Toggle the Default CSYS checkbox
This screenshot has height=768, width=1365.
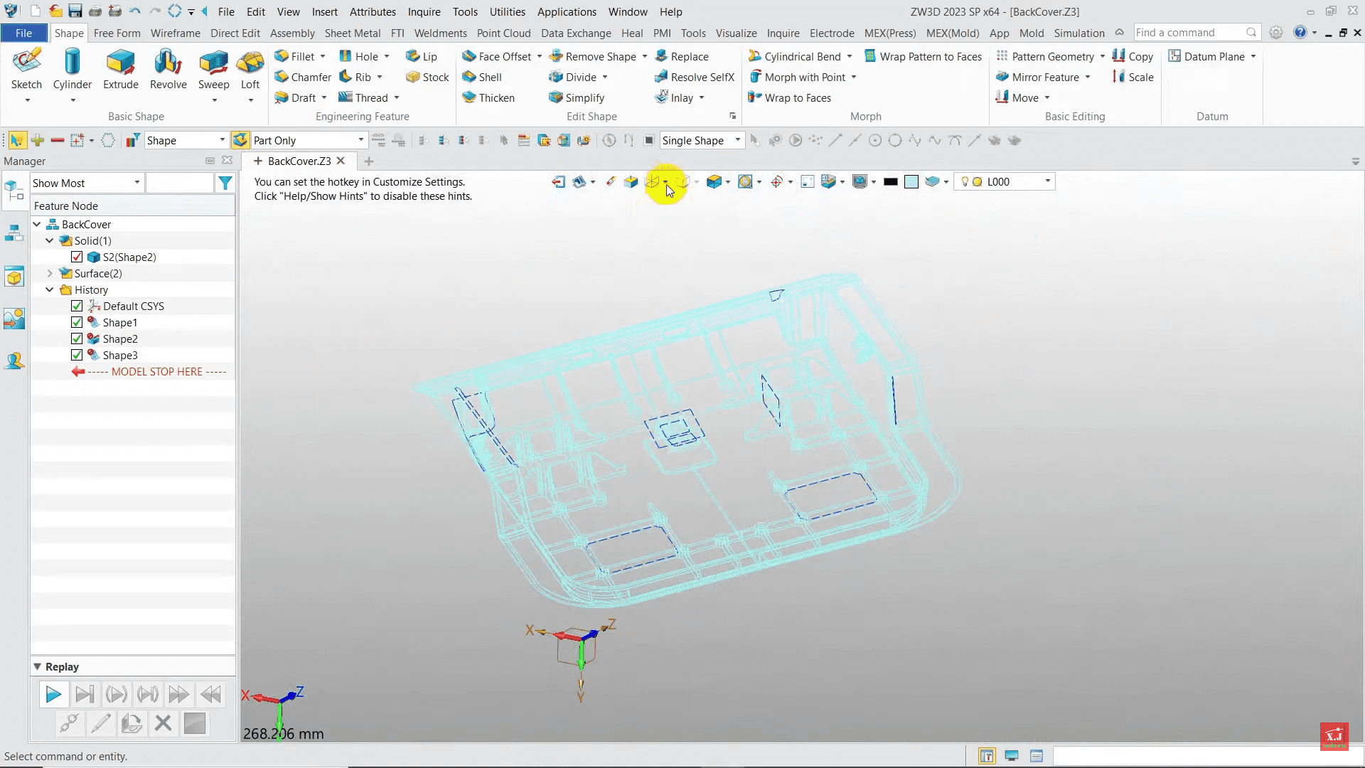click(77, 306)
